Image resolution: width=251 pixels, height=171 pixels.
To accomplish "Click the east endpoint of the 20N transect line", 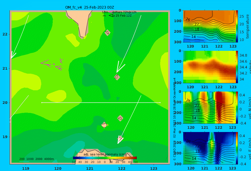I will coord(160,103).
